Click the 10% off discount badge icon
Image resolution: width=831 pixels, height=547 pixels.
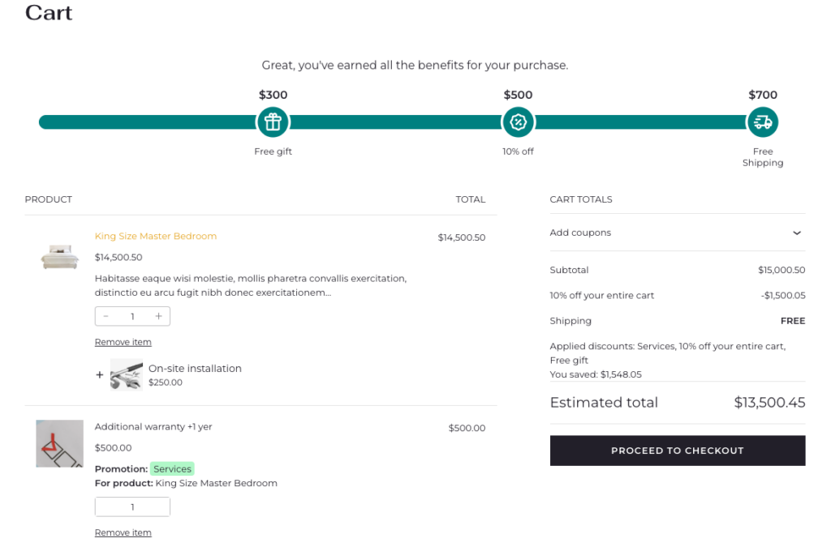(518, 122)
